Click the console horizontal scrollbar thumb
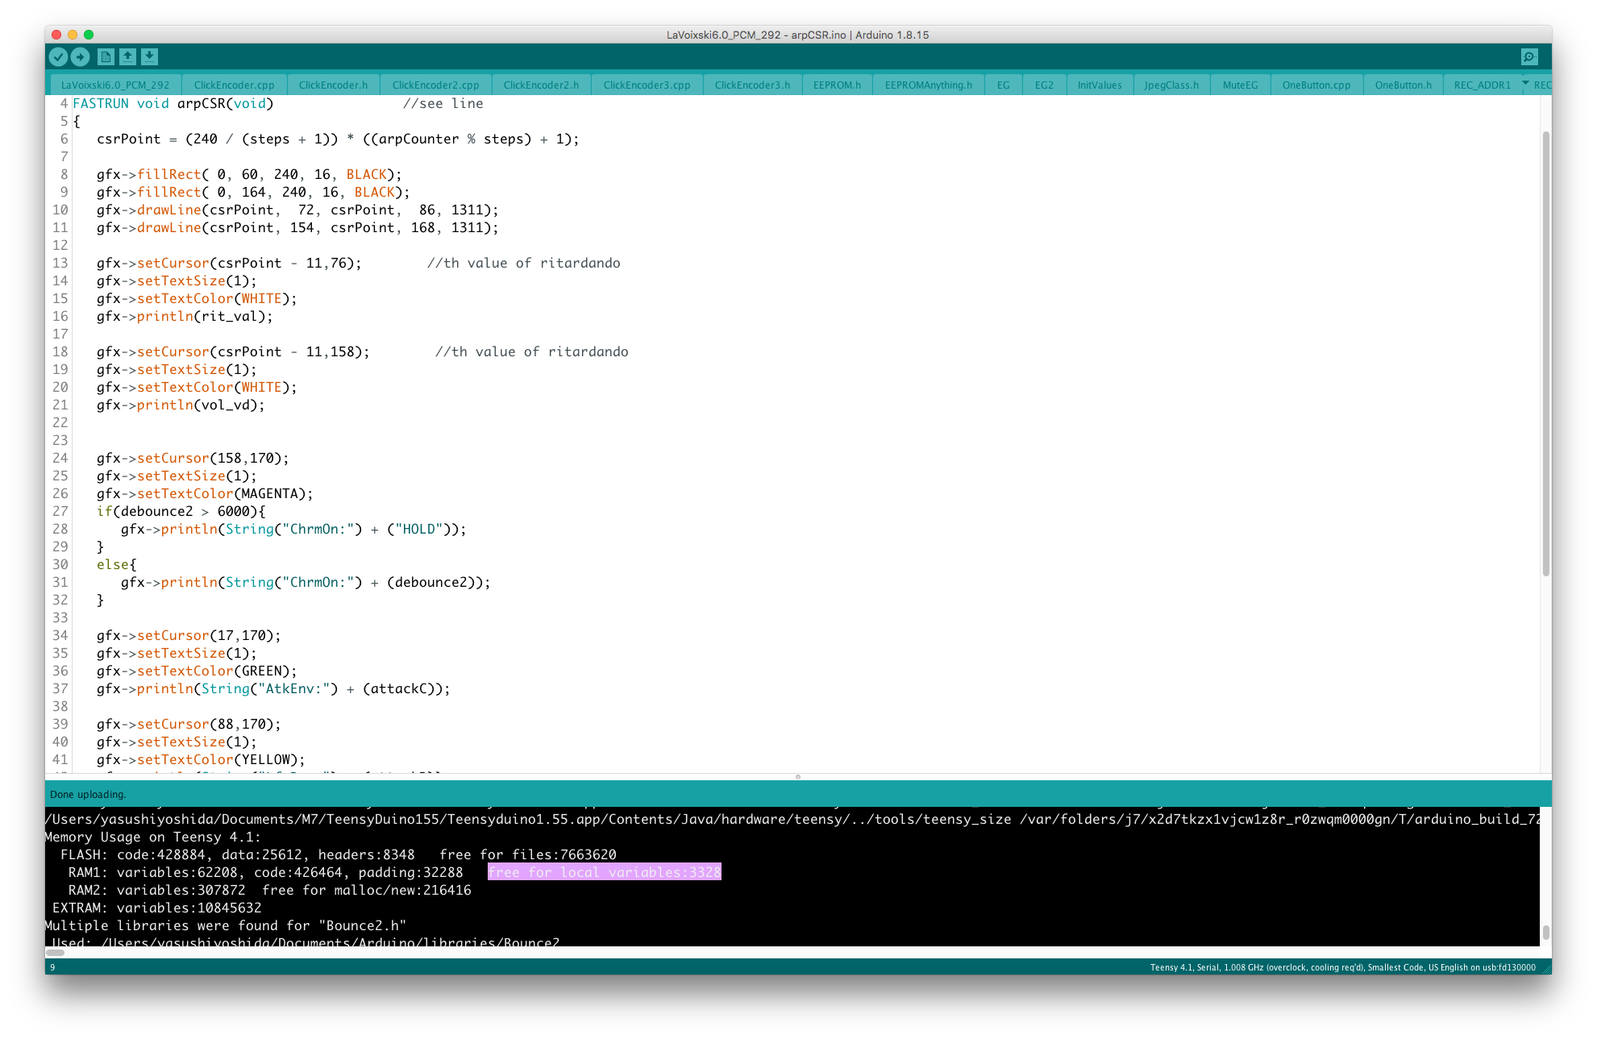Viewport: 1597px width, 1039px height. (55, 952)
